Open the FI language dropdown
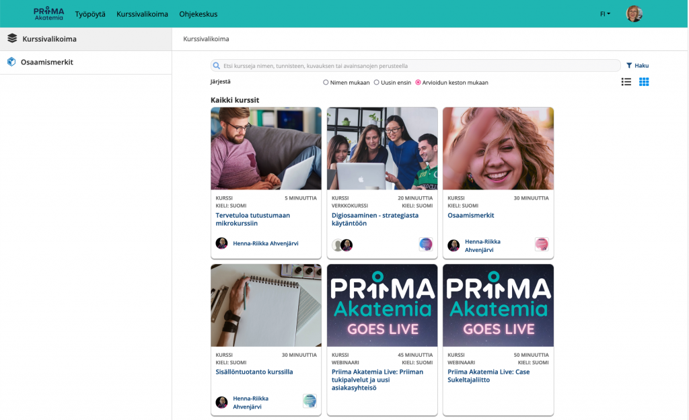Image resolution: width=689 pixels, height=420 pixels. click(605, 14)
